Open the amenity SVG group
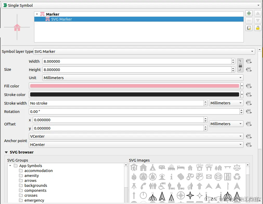Image resolution: width=263 pixels, height=204 pixels. [x=31, y=176]
